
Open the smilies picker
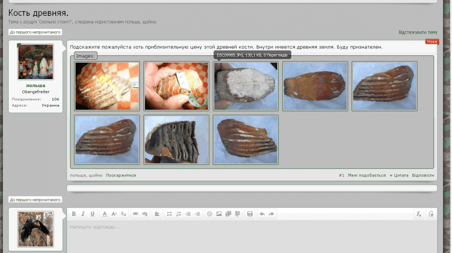tap(210, 214)
